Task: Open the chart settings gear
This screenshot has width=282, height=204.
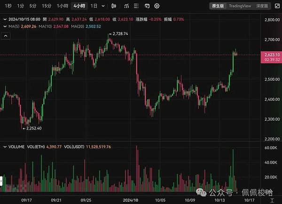Action: click(x=157, y=6)
